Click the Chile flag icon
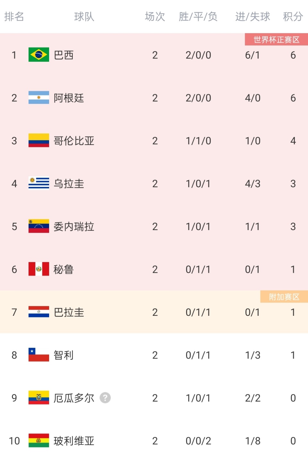Viewport: 308px width, 461px height. [38, 355]
